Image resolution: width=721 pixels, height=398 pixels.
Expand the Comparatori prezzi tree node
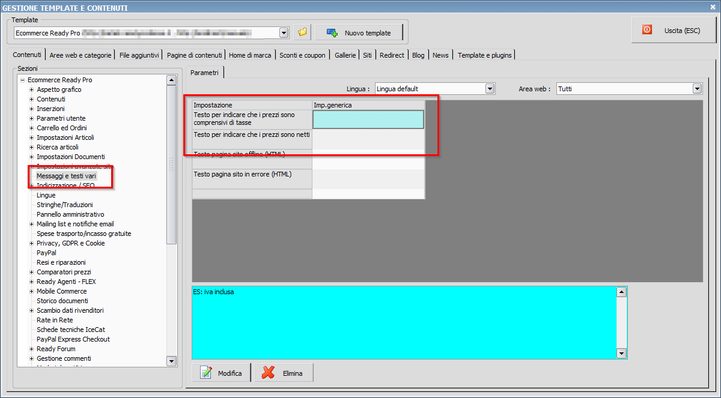coord(32,272)
